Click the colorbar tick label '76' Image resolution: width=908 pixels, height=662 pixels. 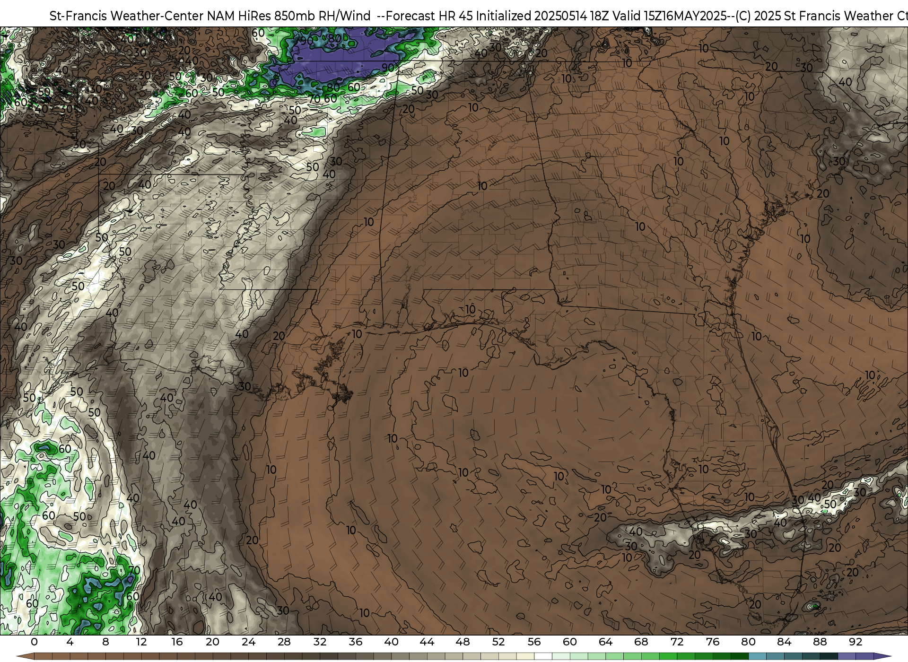point(713,642)
